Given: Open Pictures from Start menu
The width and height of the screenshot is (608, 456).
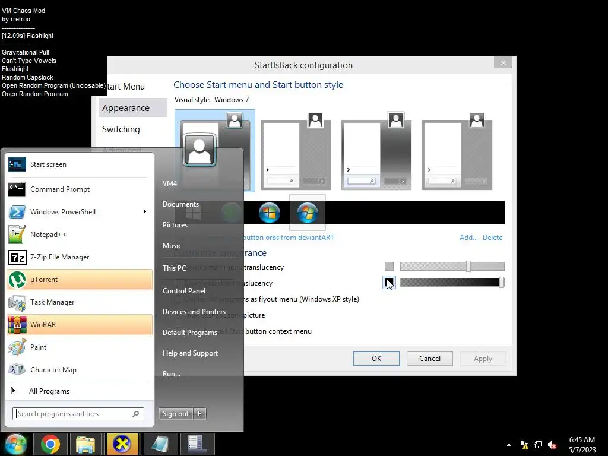Looking at the screenshot, I should click(175, 225).
